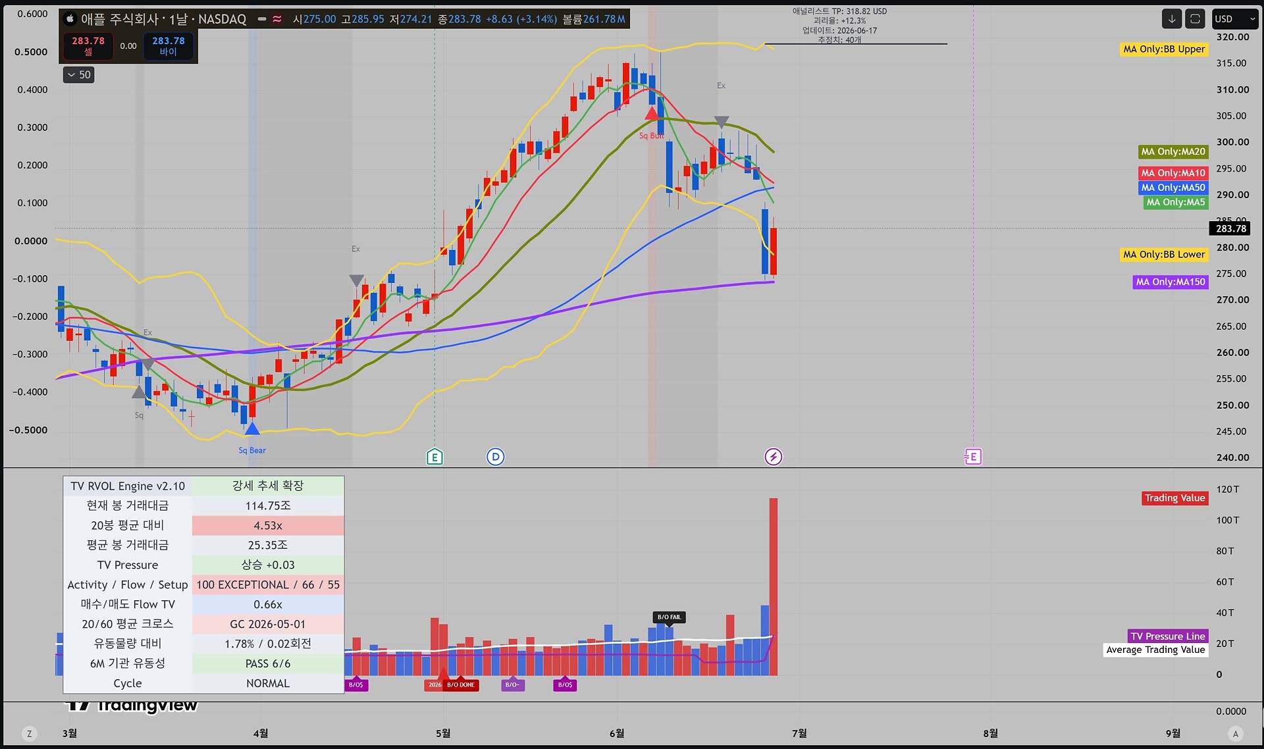1264x749 pixels.
Task: Click the high price value 285.95
Action: tap(367, 19)
